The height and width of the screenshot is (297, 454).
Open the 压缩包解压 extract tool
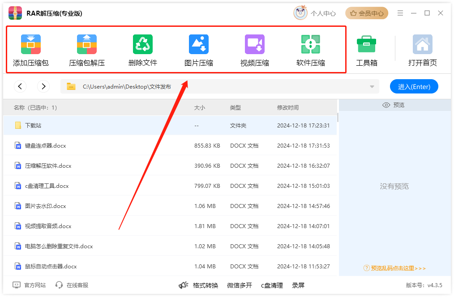tap(87, 45)
